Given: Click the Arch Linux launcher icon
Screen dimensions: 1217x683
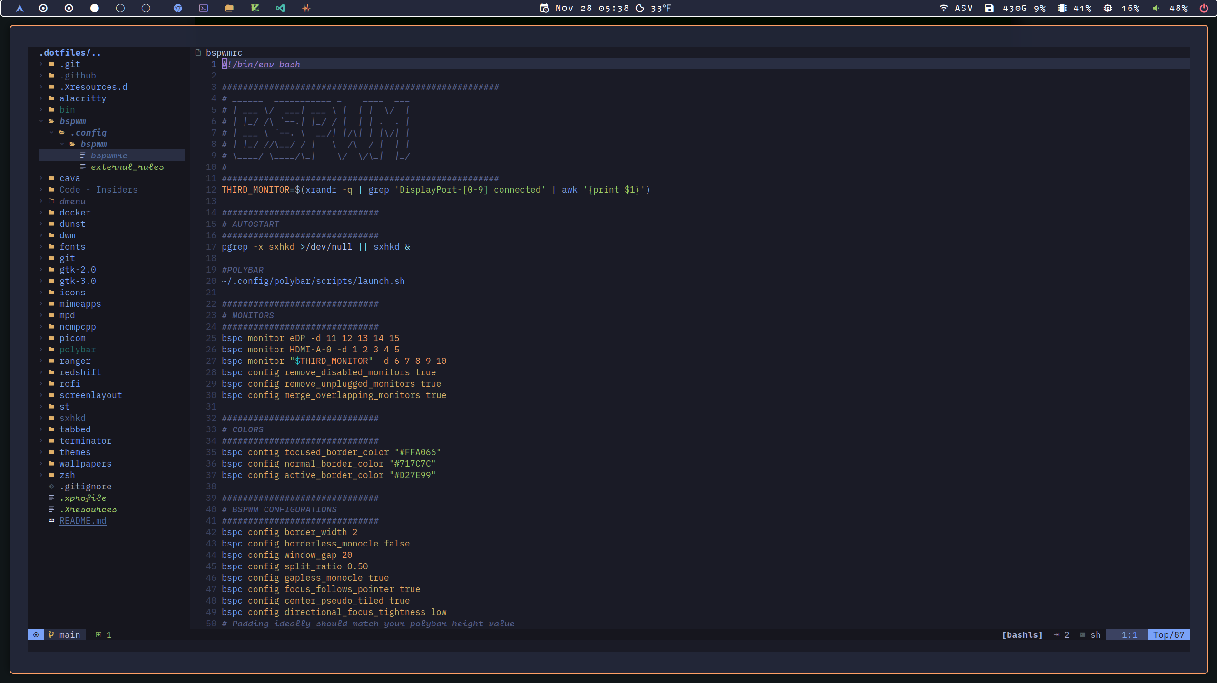Looking at the screenshot, I should click(20, 8).
